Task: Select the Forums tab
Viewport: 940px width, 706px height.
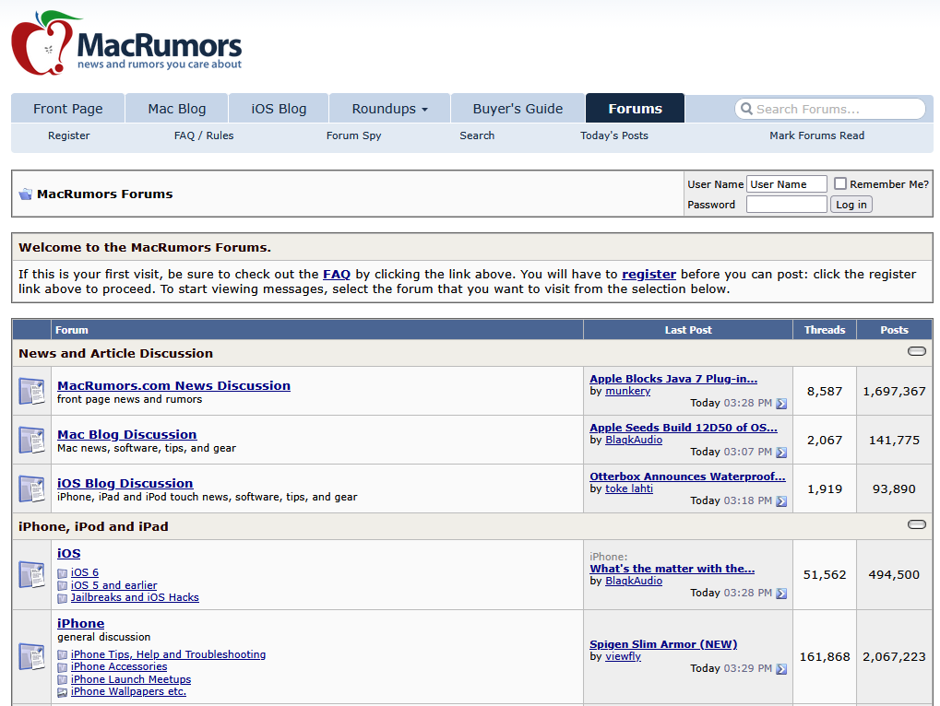Action: click(635, 109)
